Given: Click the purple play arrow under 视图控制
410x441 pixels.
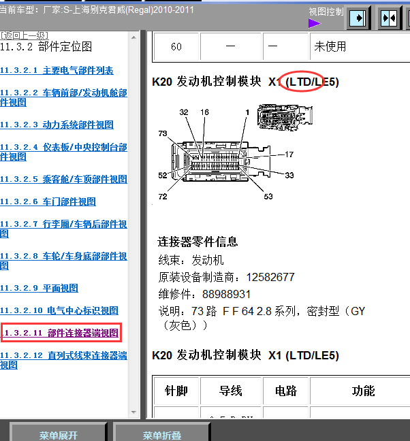Looking at the screenshot, I should 315,23.
